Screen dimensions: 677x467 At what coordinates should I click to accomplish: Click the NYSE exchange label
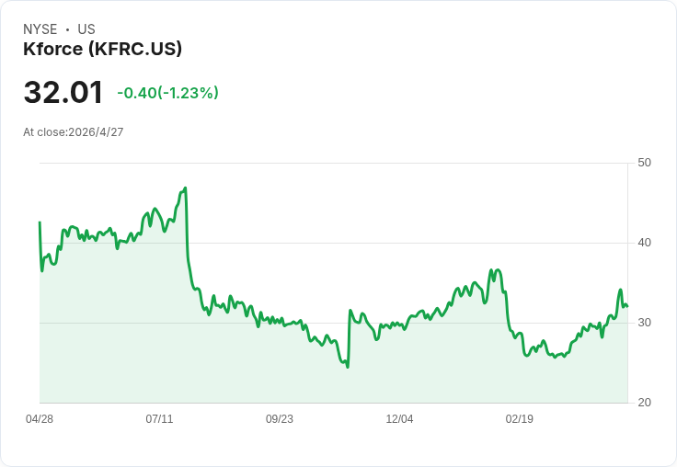coord(40,29)
